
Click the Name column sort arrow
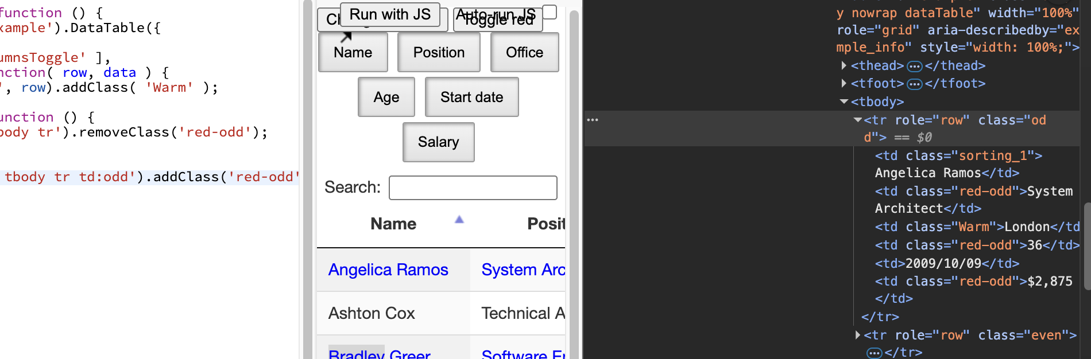click(x=459, y=220)
